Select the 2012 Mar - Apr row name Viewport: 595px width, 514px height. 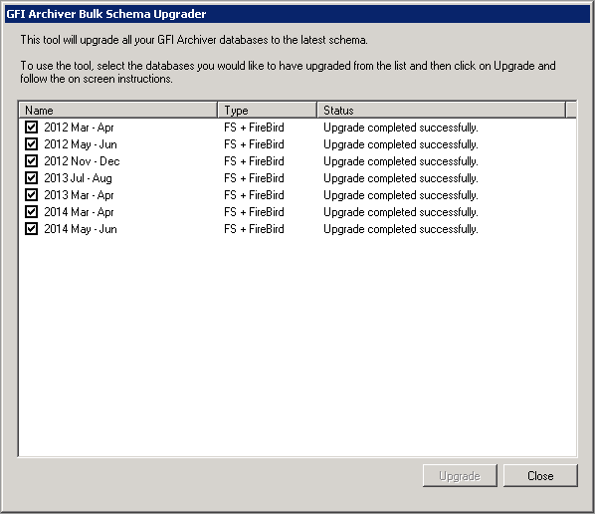tap(79, 128)
